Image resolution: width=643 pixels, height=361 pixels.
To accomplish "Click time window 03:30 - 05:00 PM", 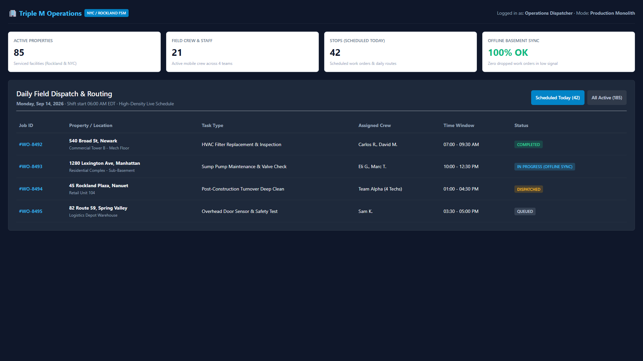I will coord(461,211).
